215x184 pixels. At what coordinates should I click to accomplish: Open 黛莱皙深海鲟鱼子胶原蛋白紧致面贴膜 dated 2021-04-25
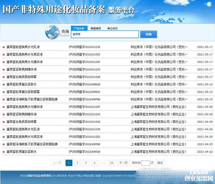coord(32,144)
